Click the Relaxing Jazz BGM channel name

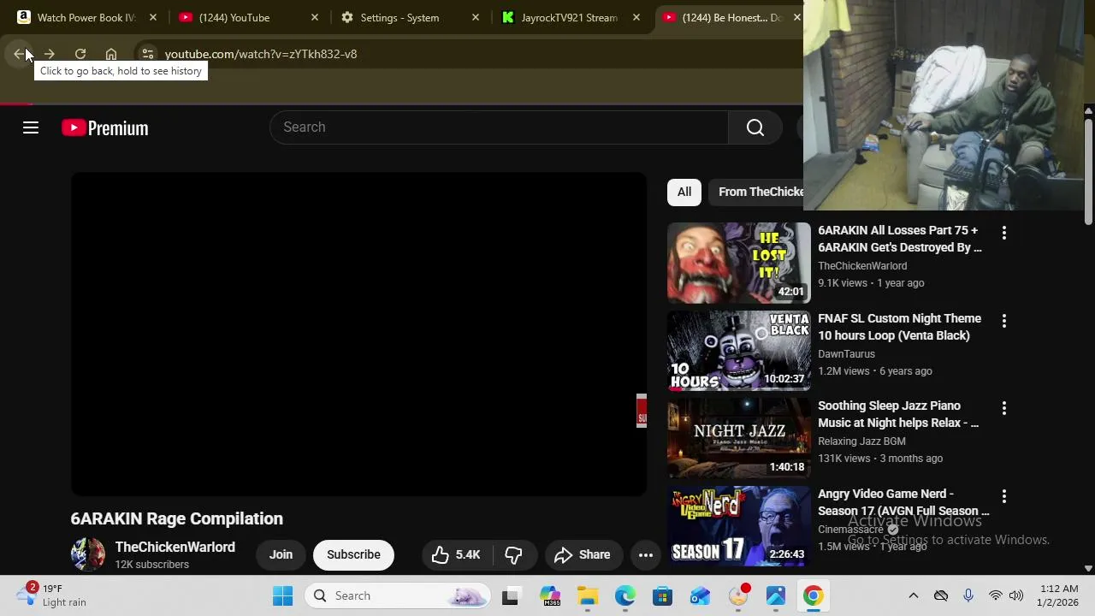tap(861, 441)
